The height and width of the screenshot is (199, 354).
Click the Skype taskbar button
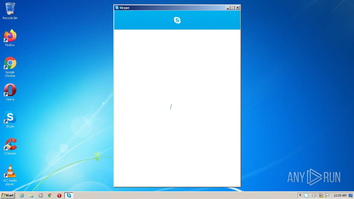(x=69, y=195)
